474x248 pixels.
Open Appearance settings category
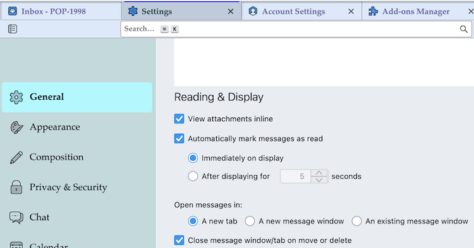click(x=77, y=127)
